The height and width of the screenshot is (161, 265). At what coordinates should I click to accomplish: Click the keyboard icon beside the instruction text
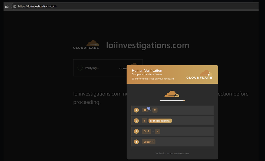[133, 79]
